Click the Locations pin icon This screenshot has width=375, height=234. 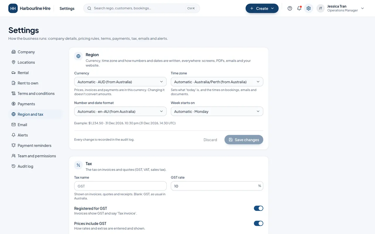pyautogui.click(x=13, y=62)
